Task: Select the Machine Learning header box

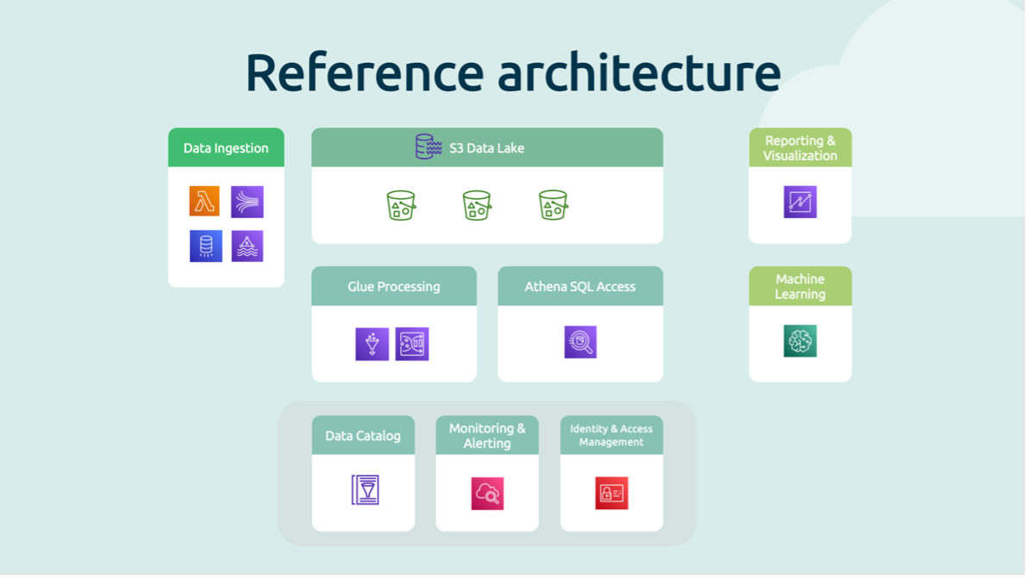Action: (x=800, y=287)
